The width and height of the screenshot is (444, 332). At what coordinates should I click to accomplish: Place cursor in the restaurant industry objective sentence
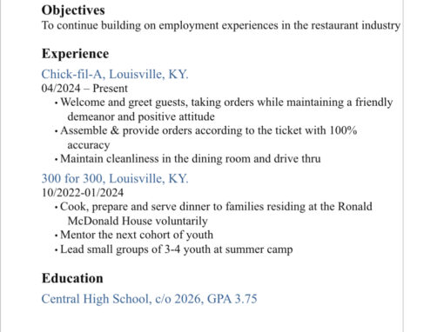tap(221, 25)
